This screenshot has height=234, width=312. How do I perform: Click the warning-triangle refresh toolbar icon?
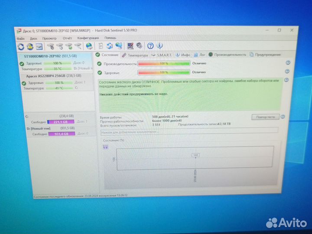point(30,46)
